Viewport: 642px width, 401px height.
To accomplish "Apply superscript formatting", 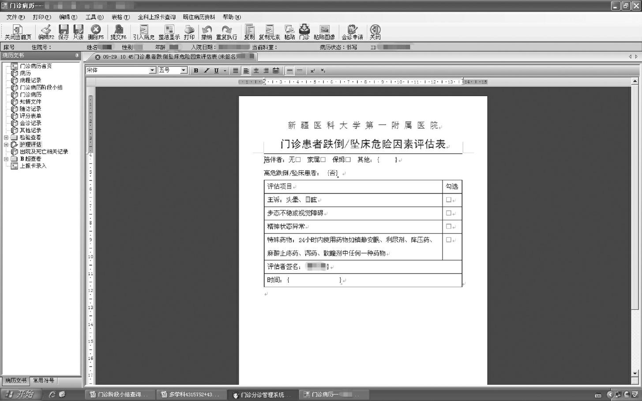I will [312, 71].
